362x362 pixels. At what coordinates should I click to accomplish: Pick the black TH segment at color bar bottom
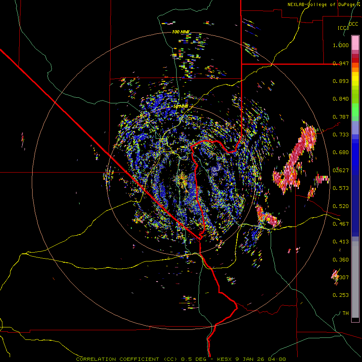(355, 319)
